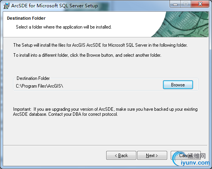Click the window title 'ArcSDE for Microsoft SQL Server Setup'

(x=54, y=6)
